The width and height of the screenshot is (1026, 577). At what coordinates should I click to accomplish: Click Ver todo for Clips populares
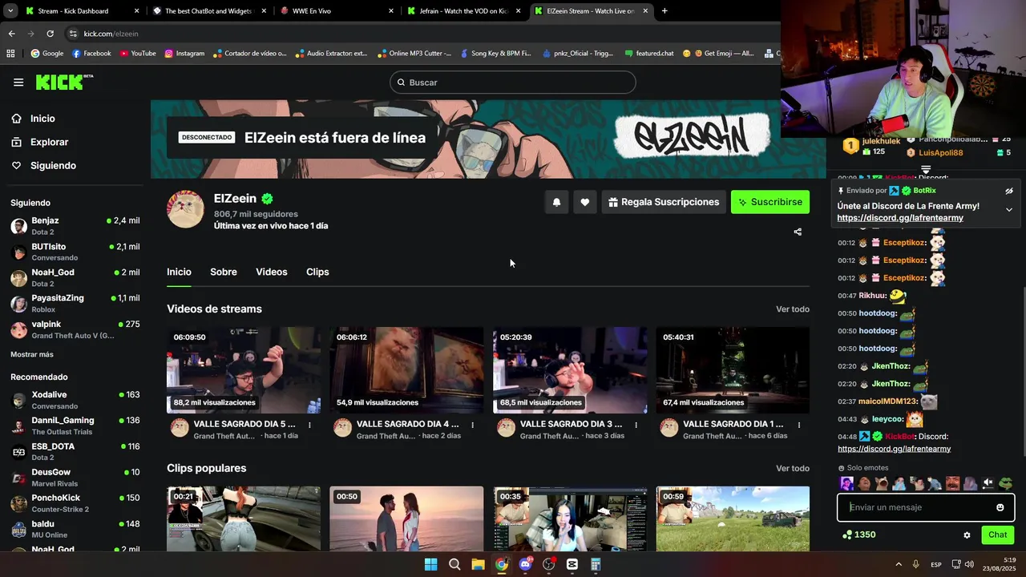click(793, 469)
